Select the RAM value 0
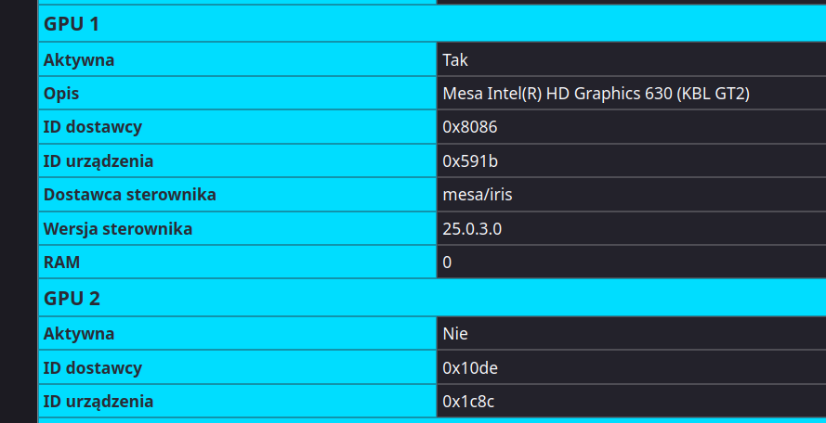Image resolution: width=826 pixels, height=423 pixels. [447, 262]
